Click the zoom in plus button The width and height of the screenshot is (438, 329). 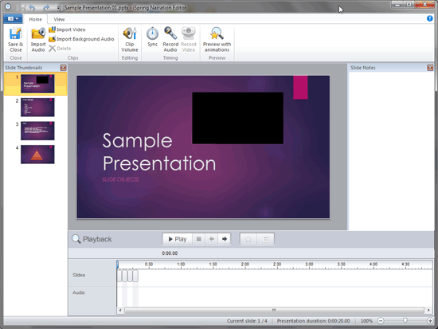coord(430,321)
